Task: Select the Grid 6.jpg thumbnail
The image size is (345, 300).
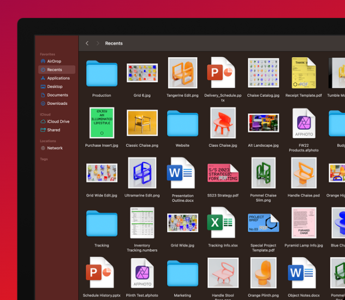Action: point(142,73)
